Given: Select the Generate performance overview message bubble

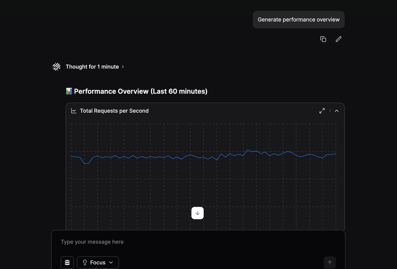Looking at the screenshot, I should (x=299, y=20).
